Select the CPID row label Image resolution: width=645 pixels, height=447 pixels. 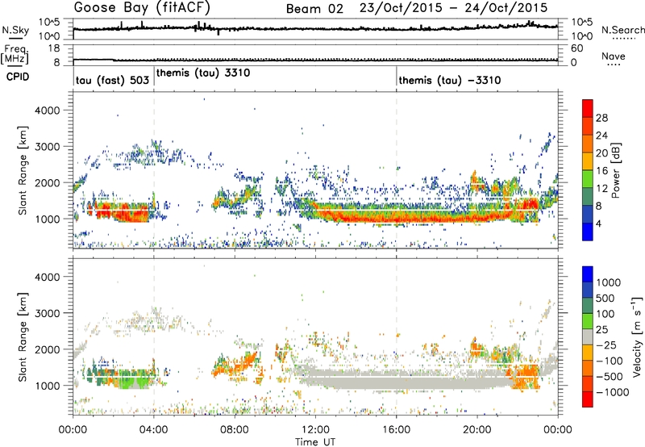(18, 77)
